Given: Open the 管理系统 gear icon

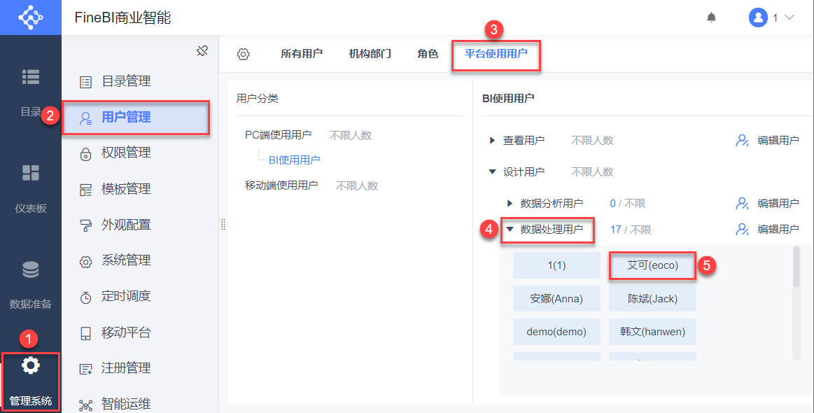Looking at the screenshot, I should pos(31,365).
